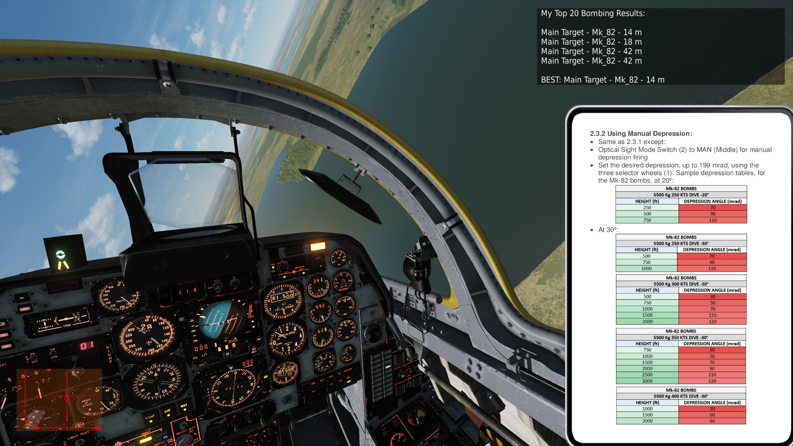The image size is (793, 446).
Task: Click the depression display reading 110
Action: (187, 291)
